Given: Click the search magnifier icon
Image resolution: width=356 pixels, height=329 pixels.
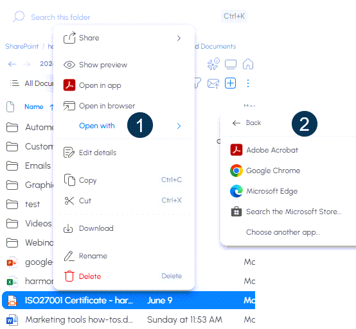Looking at the screenshot, I should click(19, 17).
